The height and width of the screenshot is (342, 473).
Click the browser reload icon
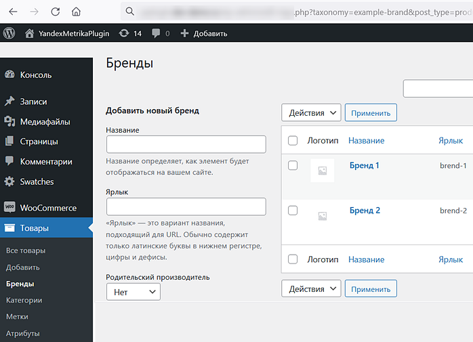tap(55, 12)
